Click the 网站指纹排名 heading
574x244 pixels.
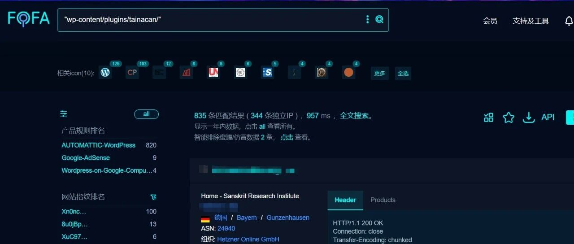point(83,197)
